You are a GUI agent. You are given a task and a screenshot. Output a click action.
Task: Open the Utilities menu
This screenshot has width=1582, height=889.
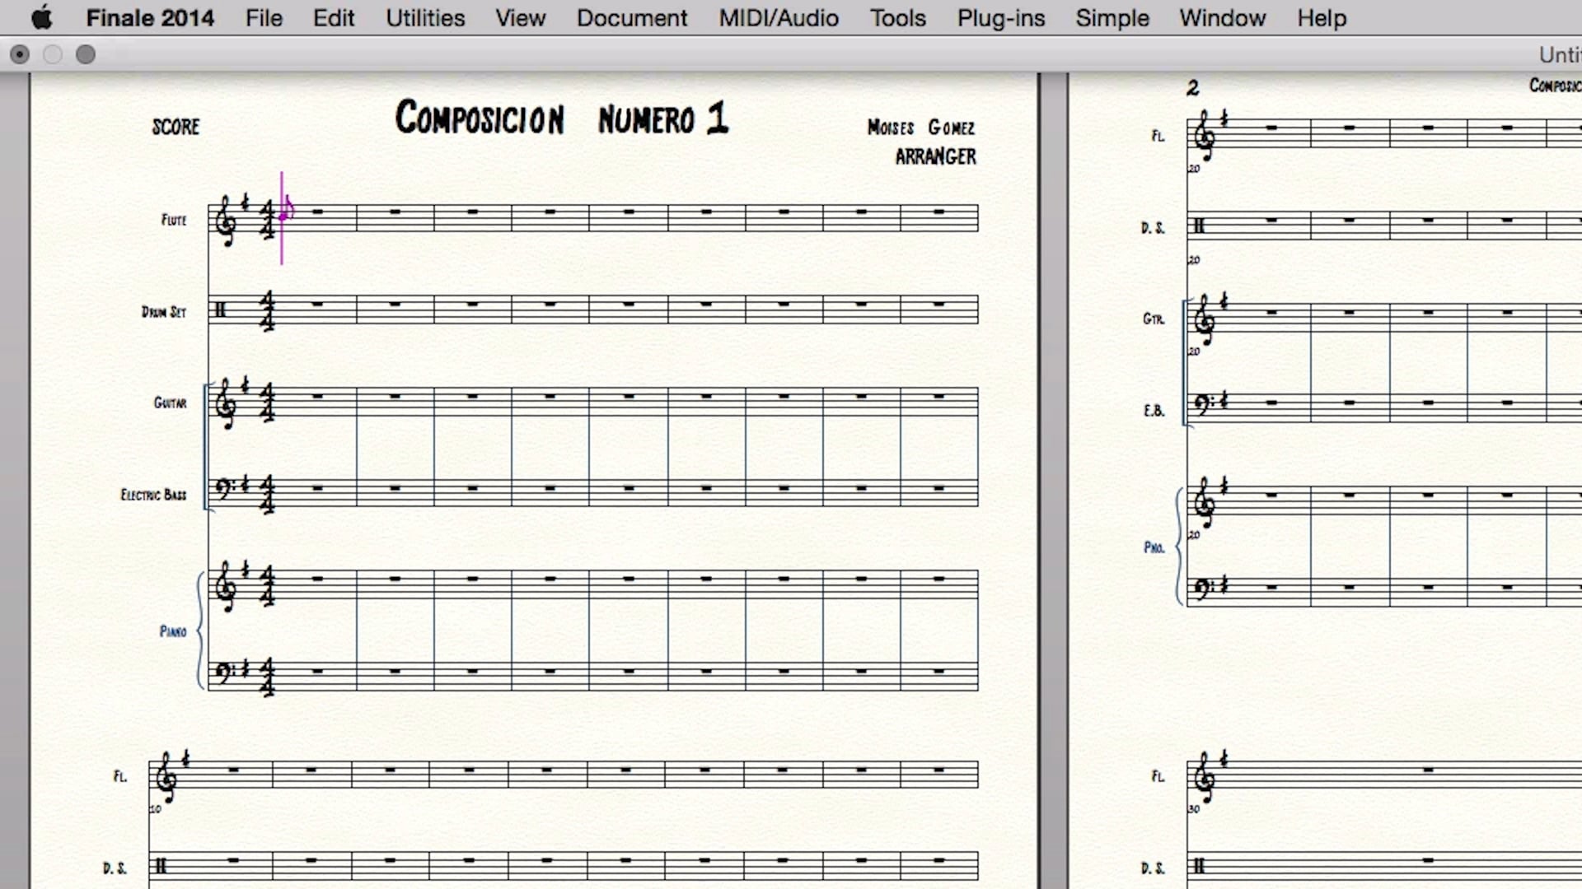coord(425,17)
